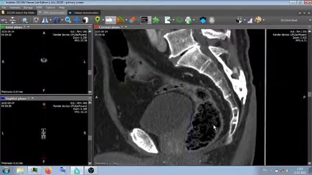Click the Axial pane scroll down arrow
The width and height of the screenshot is (312, 175).
[x=90, y=92]
